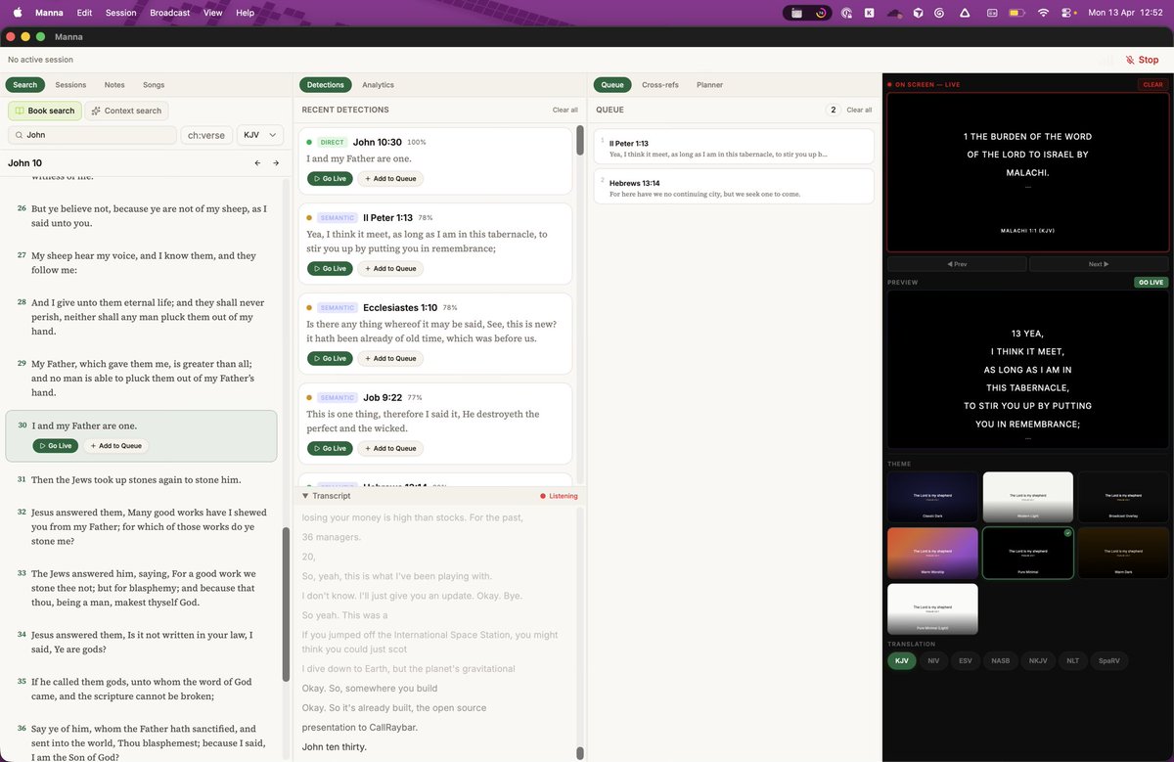The width and height of the screenshot is (1174, 762).
Task: Open the View menu
Action: point(212,13)
